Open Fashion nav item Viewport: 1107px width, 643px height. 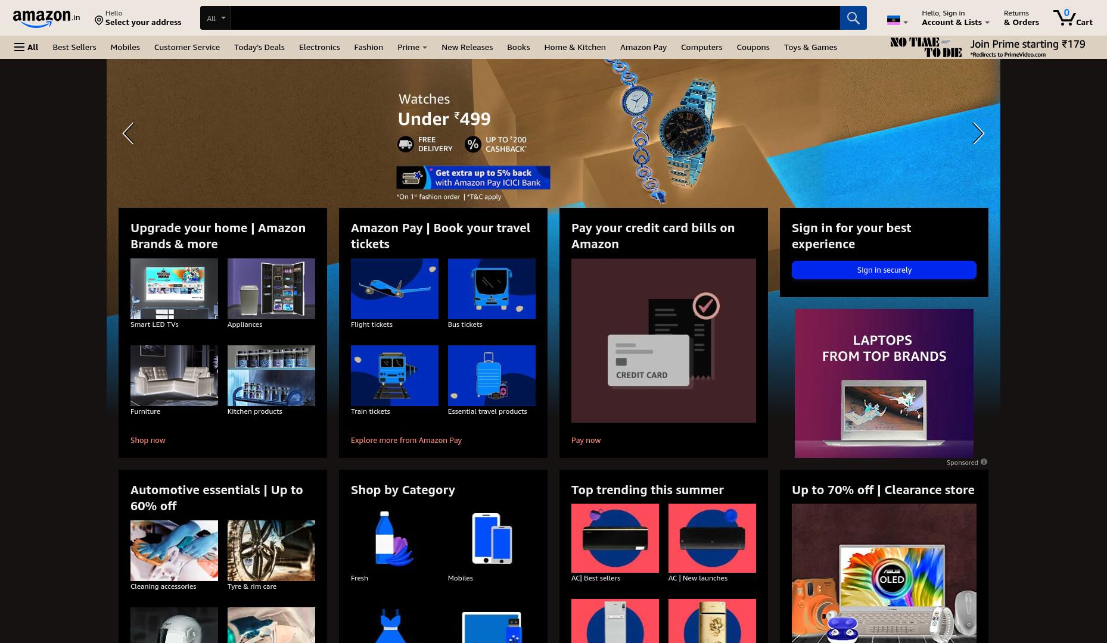pos(368,47)
